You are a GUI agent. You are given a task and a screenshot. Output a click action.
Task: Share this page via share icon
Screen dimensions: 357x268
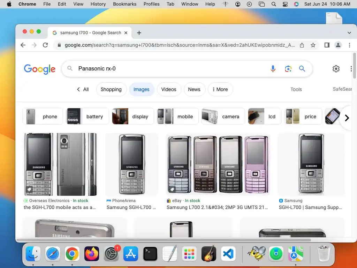302,45
